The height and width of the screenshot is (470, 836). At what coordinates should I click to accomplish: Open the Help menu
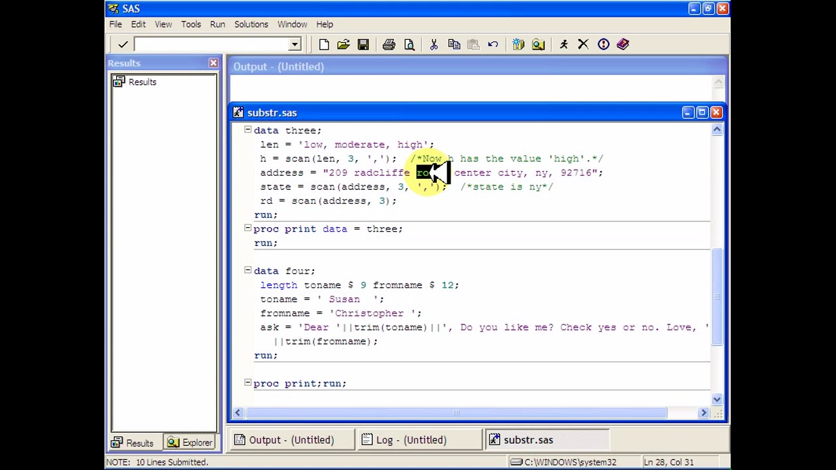(x=325, y=24)
